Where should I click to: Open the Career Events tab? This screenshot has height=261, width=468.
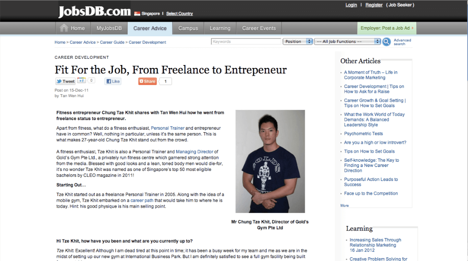click(259, 28)
